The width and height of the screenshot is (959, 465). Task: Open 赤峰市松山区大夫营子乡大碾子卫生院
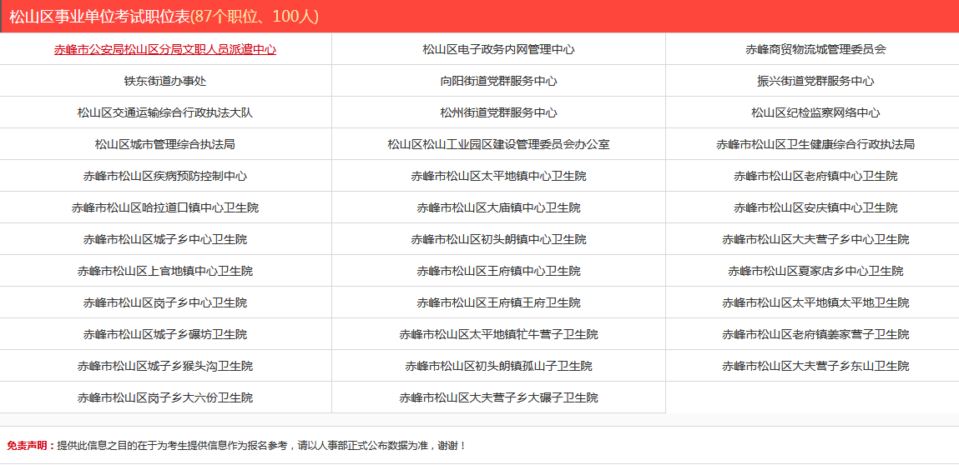coord(498,398)
